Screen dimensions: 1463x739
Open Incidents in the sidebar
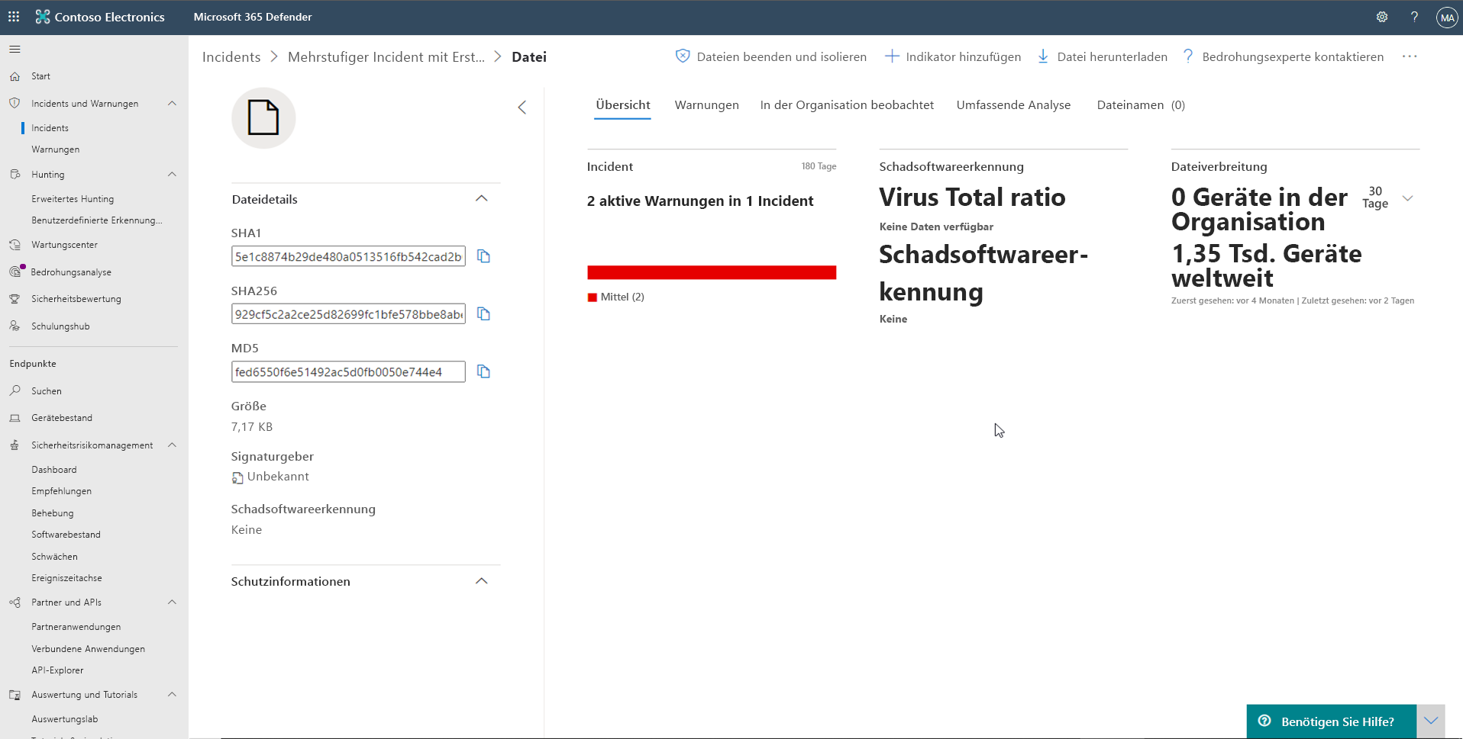click(50, 128)
